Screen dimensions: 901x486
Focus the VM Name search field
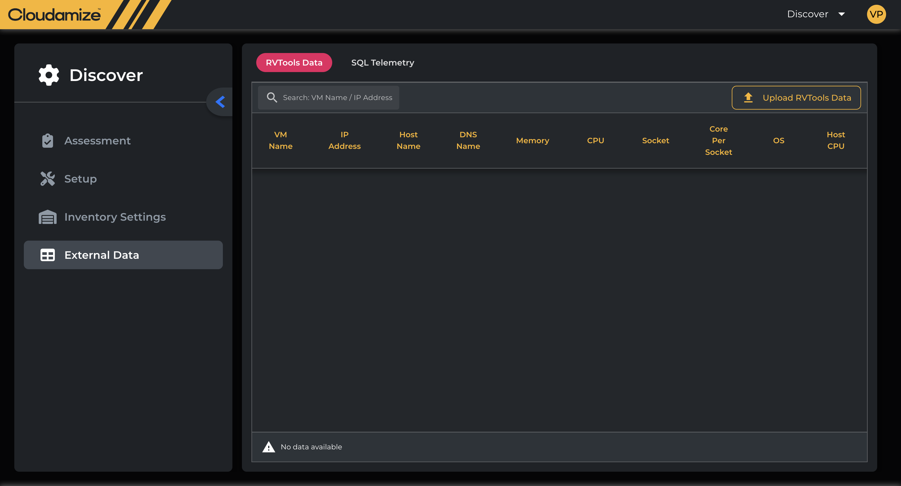click(337, 98)
